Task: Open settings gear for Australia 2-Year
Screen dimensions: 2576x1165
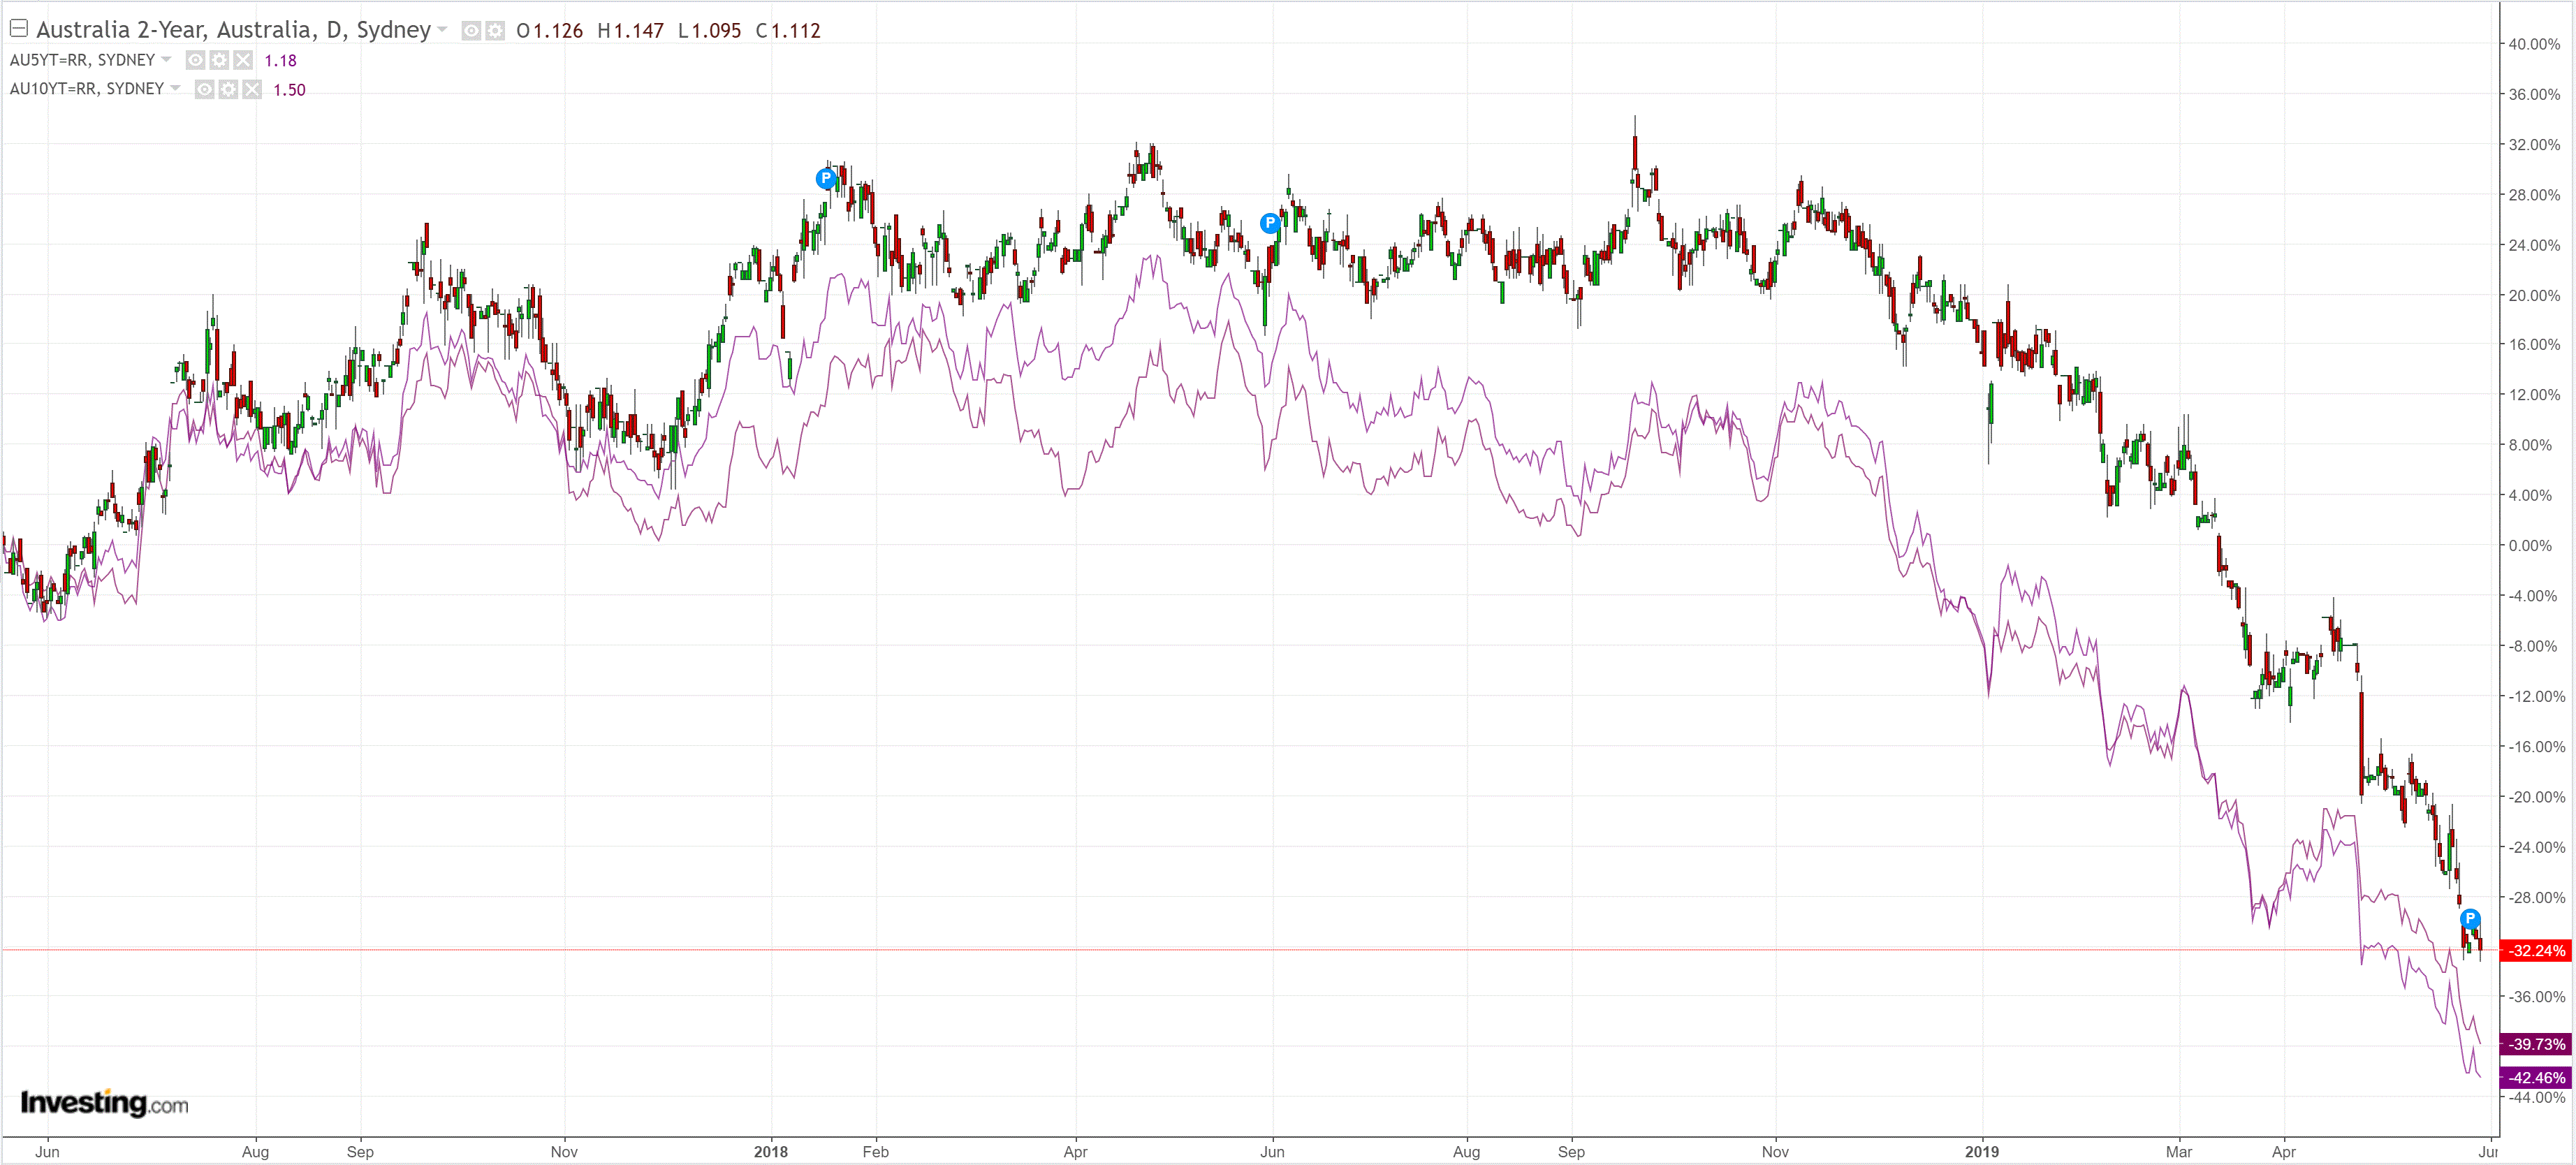Action: (x=495, y=31)
